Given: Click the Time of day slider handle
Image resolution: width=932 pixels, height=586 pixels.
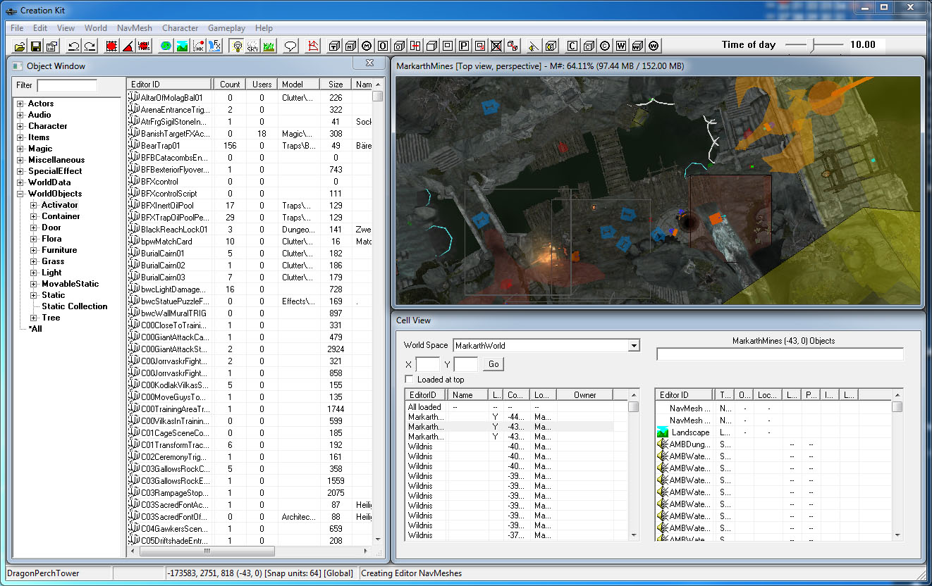Looking at the screenshot, I should [x=811, y=45].
